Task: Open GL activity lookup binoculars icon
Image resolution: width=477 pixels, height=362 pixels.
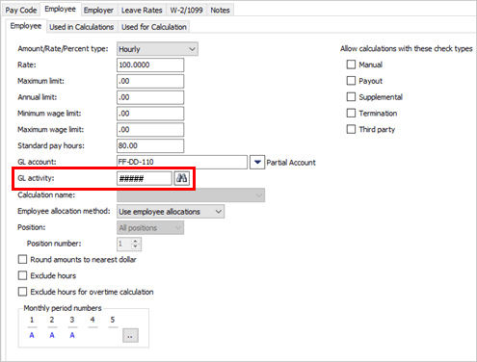Action: (182, 178)
